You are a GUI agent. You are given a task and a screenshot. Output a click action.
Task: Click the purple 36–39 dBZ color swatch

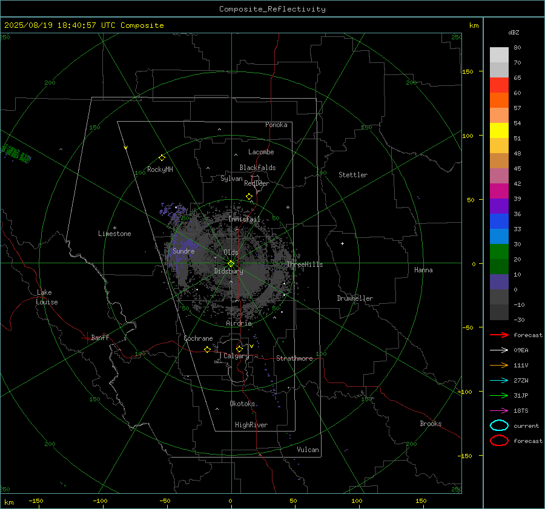point(499,206)
